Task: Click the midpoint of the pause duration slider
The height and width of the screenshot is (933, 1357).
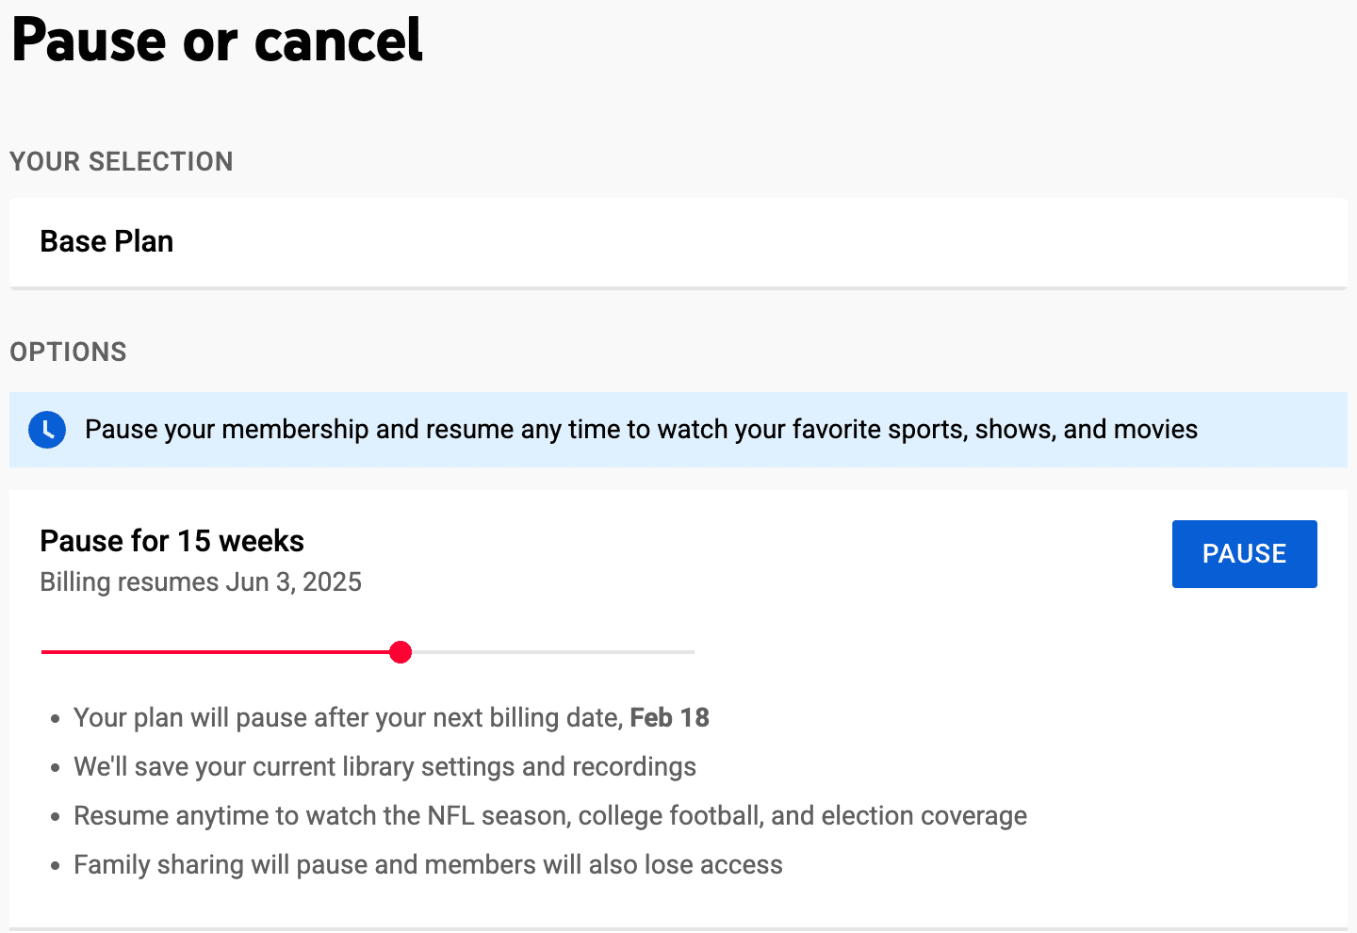Action: click(x=368, y=651)
